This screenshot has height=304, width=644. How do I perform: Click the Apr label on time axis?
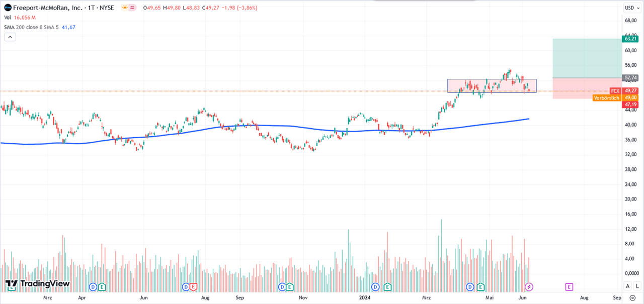coord(82,297)
